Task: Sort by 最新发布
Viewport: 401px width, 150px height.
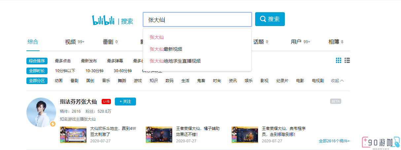Action: pyautogui.click(x=89, y=61)
